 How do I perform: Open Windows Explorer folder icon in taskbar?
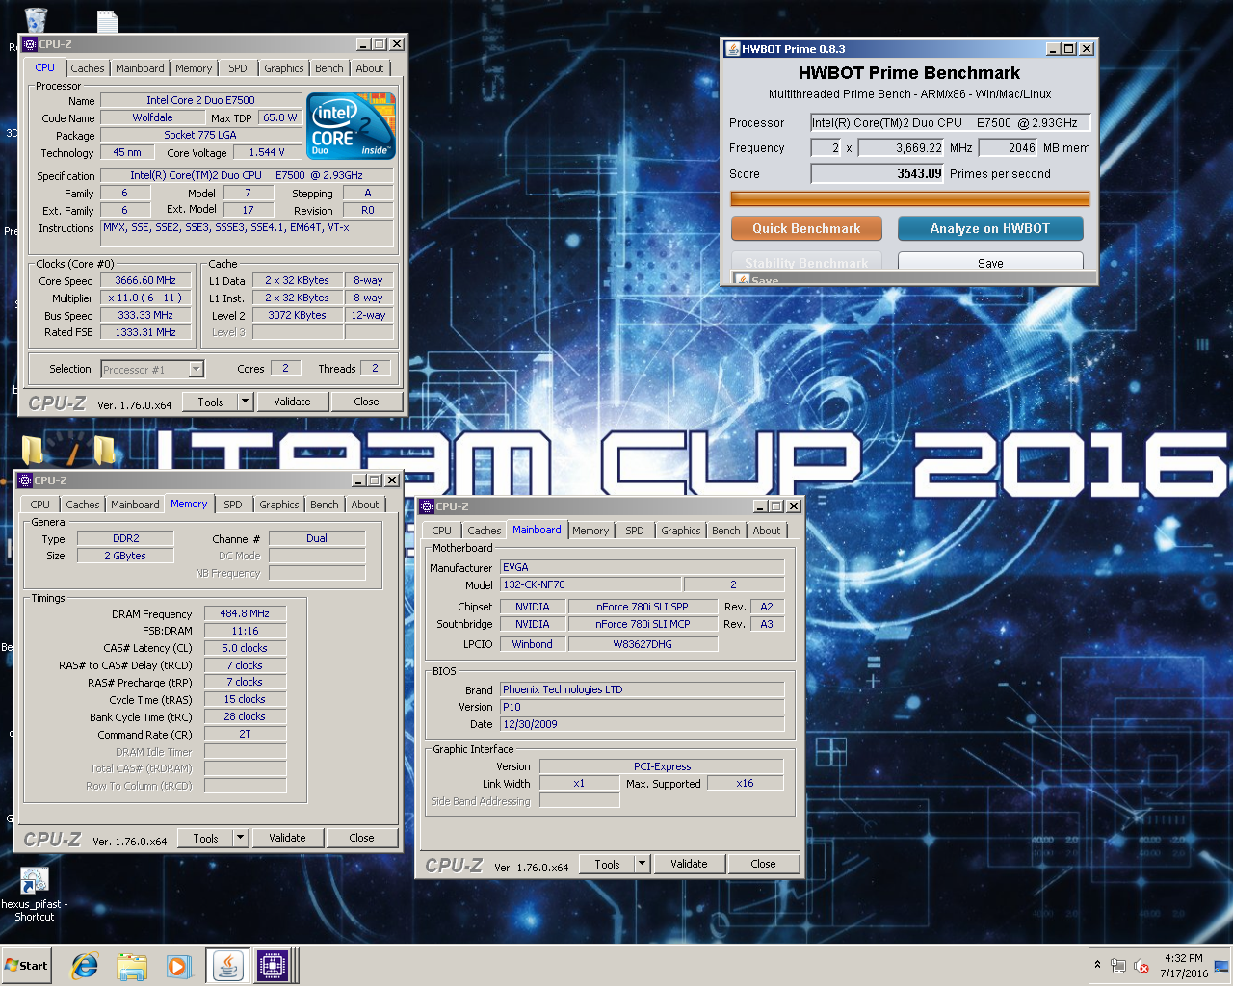coord(132,966)
